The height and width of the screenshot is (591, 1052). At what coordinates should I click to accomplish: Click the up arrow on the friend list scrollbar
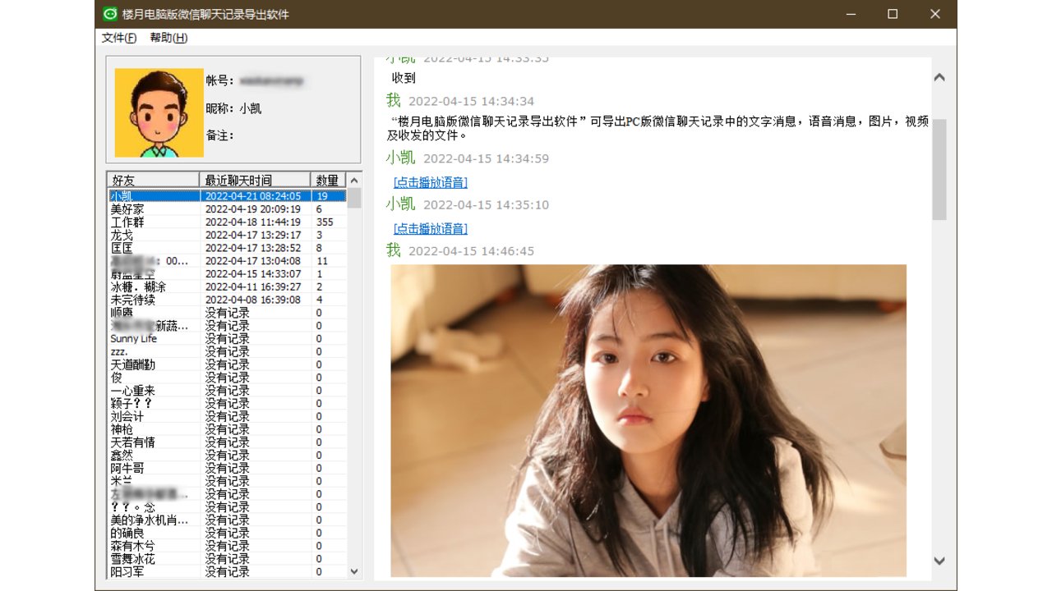pos(354,179)
